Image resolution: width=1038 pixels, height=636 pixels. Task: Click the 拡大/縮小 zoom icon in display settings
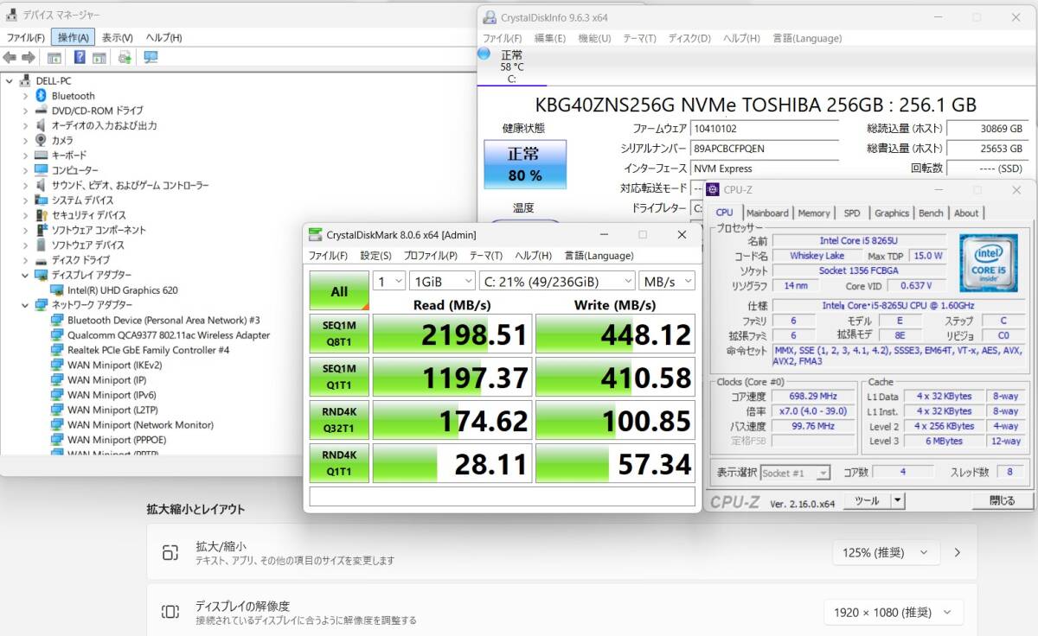click(170, 552)
